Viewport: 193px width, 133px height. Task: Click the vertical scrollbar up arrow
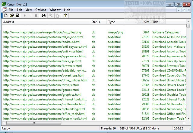[x=188, y=21]
